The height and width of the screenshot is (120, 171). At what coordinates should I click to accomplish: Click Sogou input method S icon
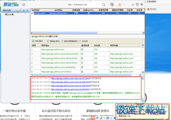(x=93, y=118)
